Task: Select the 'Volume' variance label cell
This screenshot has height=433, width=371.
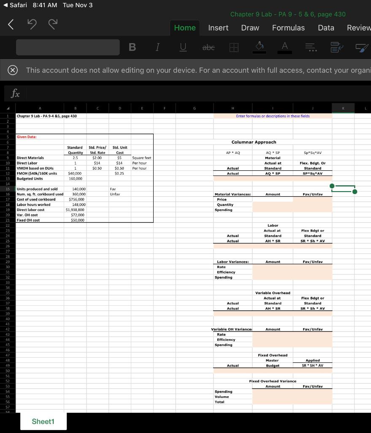Action: [233, 397]
